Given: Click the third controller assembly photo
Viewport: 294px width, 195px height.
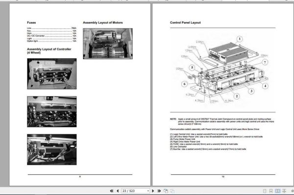Looking at the screenshot, I should pos(52,149).
